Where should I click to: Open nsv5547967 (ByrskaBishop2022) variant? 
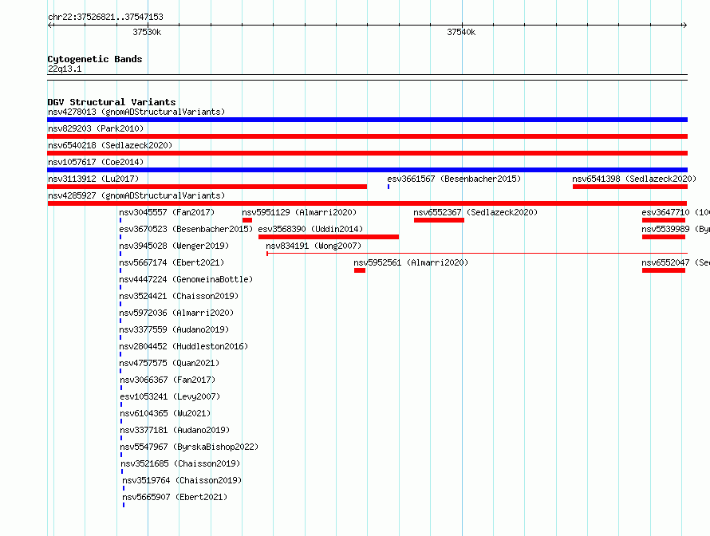[x=189, y=447]
